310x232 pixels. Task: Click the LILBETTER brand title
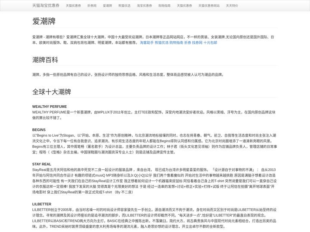42,204
